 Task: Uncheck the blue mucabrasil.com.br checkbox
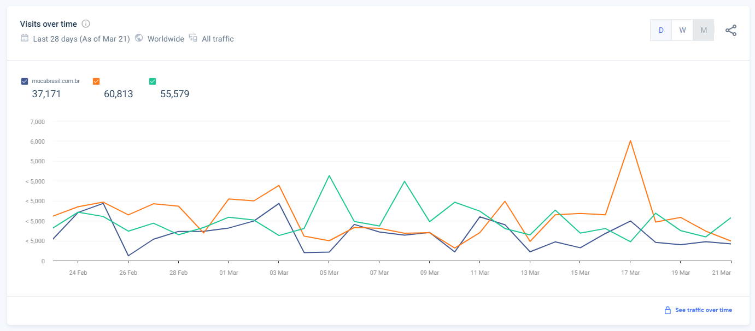tap(25, 81)
